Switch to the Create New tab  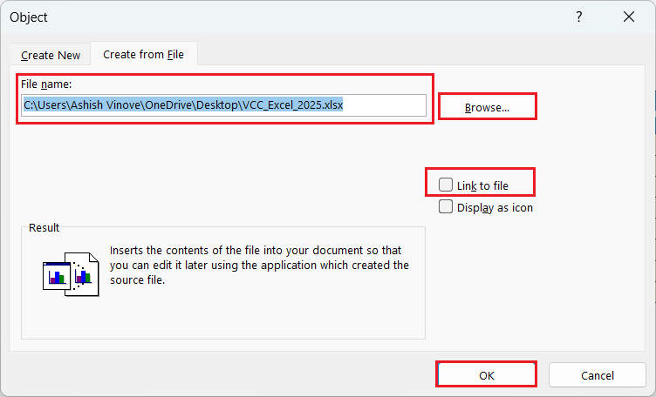pyautogui.click(x=51, y=55)
